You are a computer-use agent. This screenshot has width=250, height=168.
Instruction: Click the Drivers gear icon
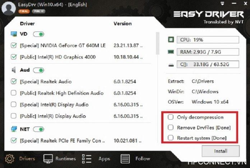click(10, 159)
